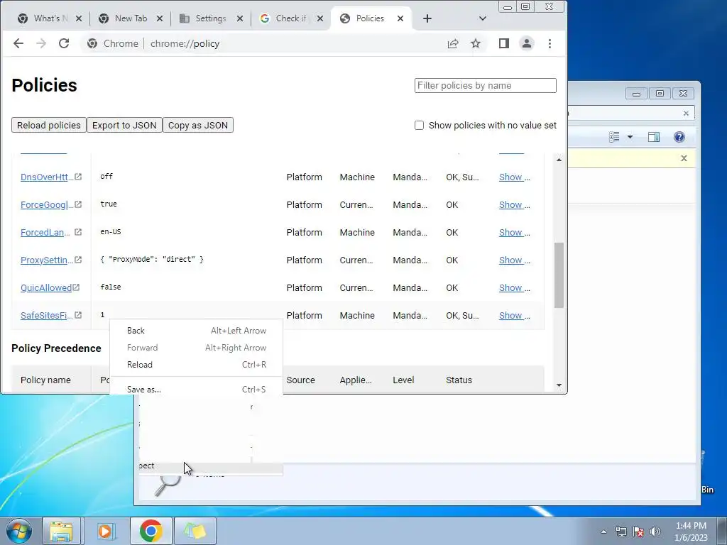This screenshot has width=727, height=545.
Task: Open the ProxySettings policy link
Action: tap(46, 260)
